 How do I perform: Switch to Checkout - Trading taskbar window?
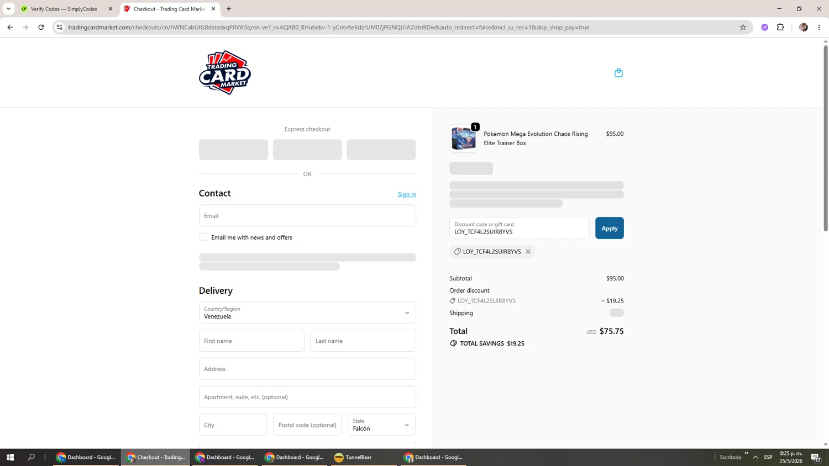tap(156, 457)
